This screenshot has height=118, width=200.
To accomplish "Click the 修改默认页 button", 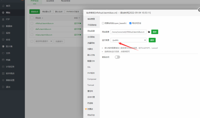I will coord(47,12).
